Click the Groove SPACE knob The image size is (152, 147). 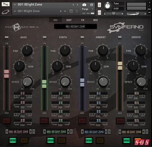141,82
